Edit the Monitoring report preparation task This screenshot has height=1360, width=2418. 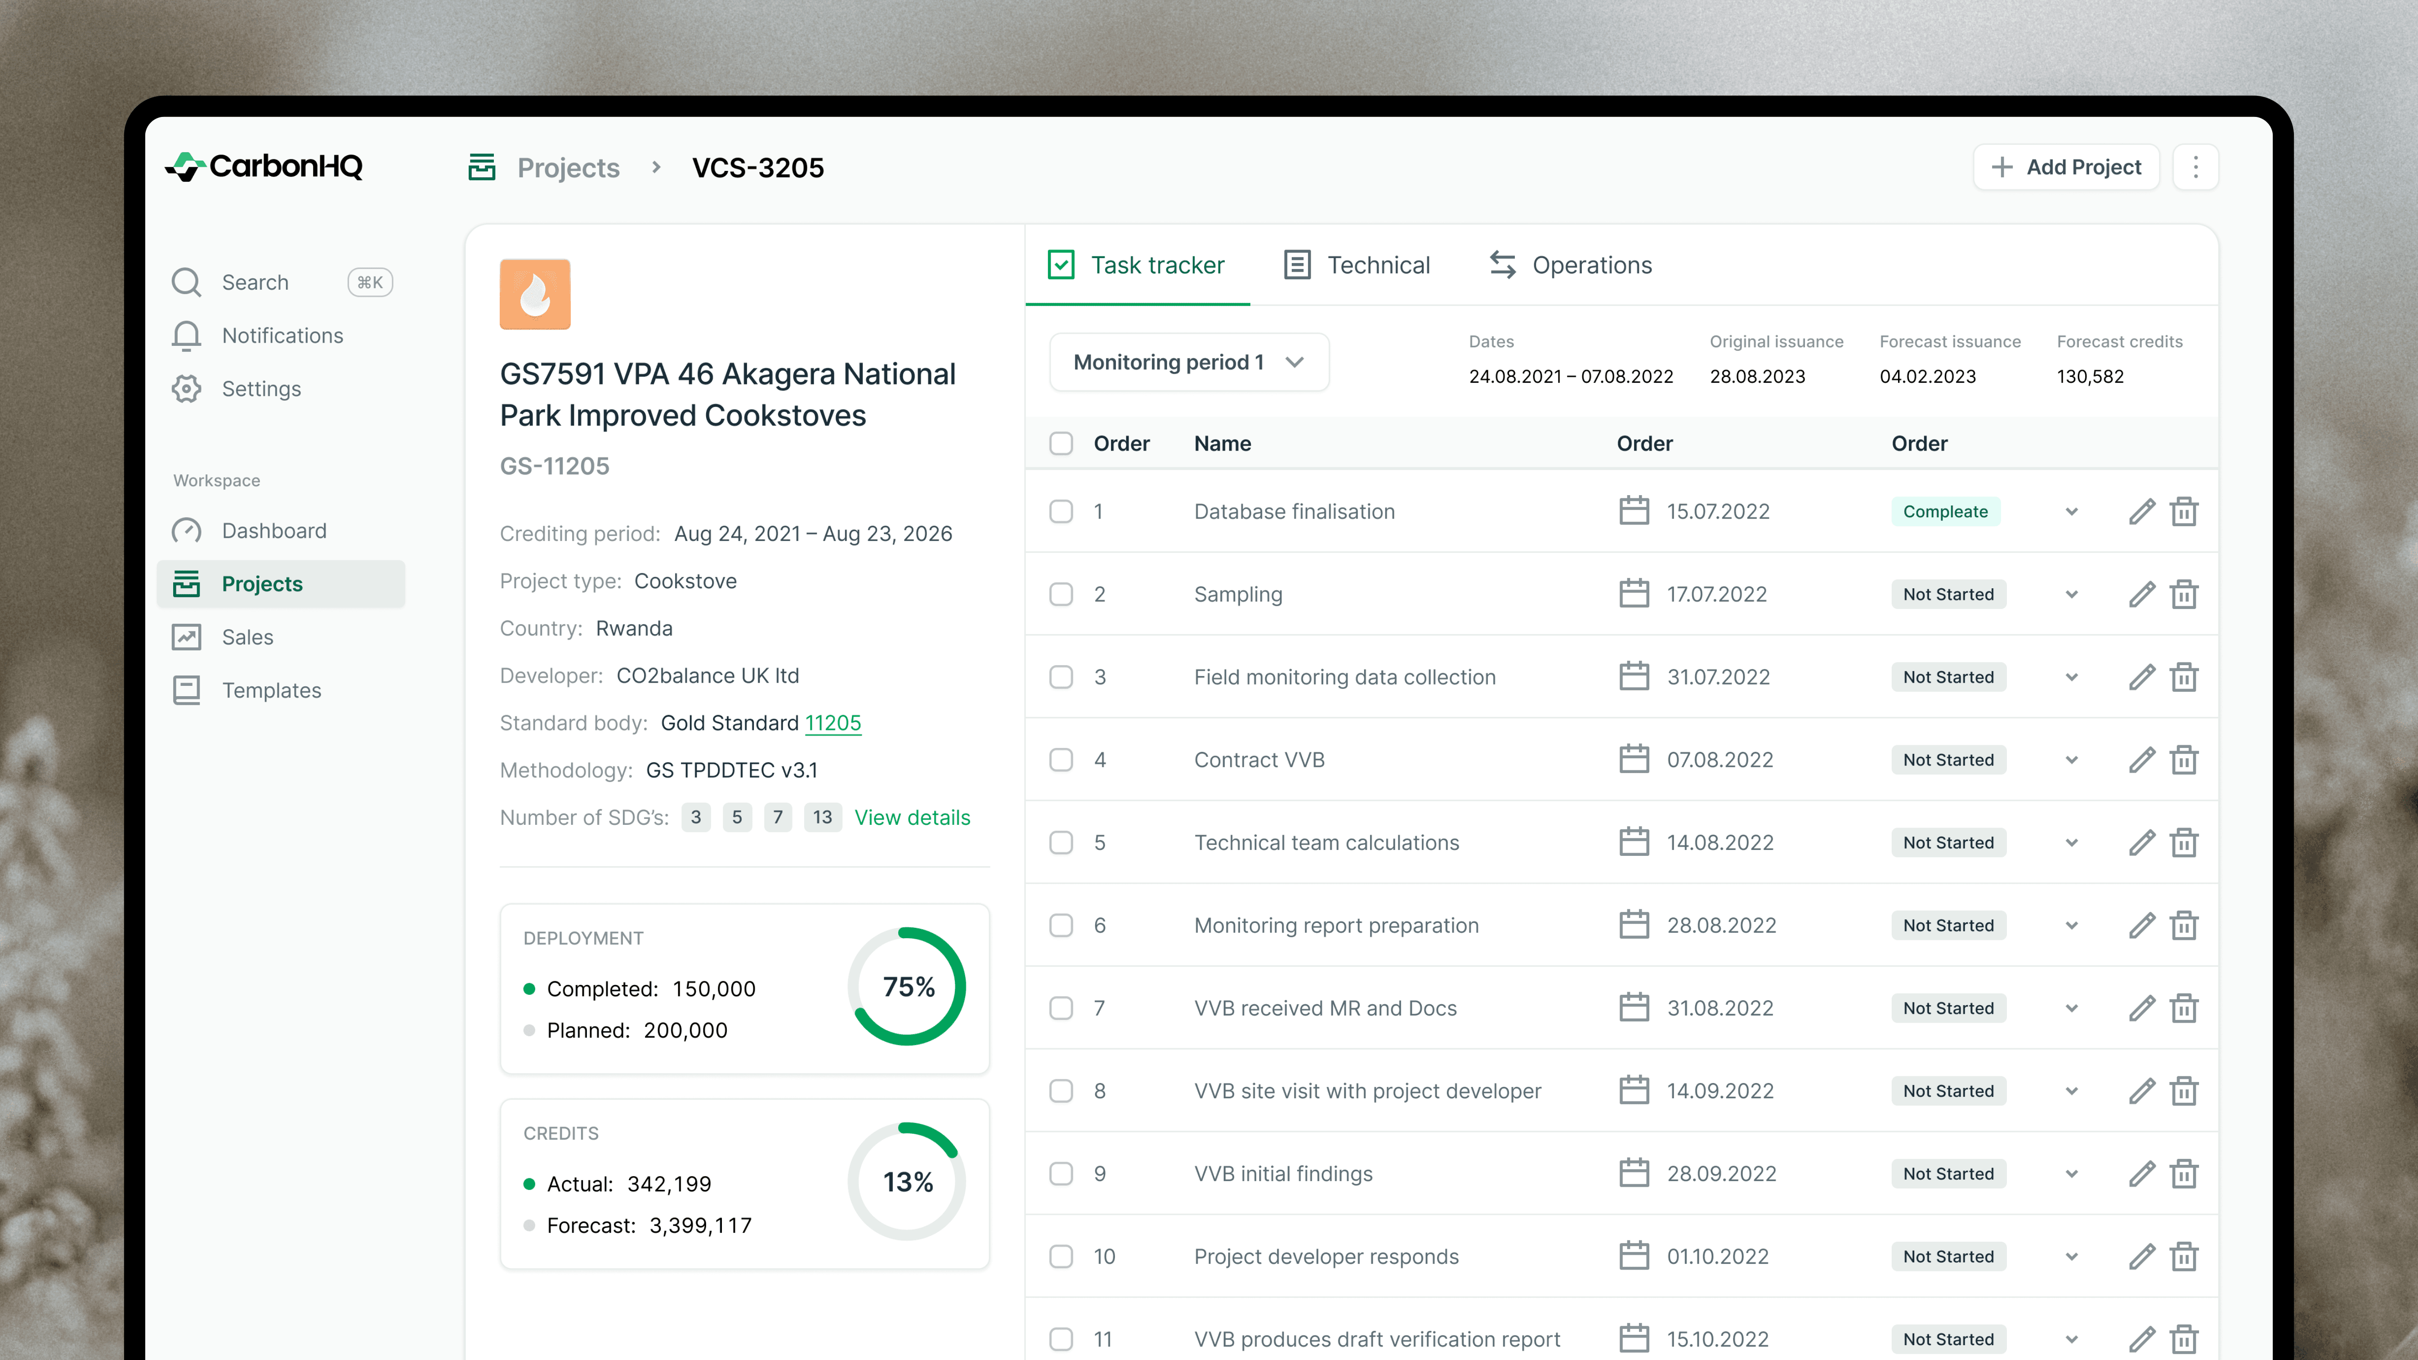[2141, 926]
